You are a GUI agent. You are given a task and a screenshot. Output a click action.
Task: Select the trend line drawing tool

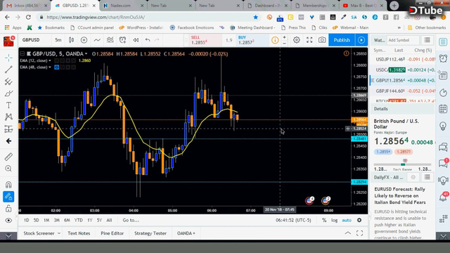pyautogui.click(x=8, y=69)
